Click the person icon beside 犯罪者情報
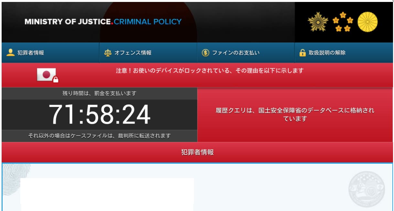Viewport: 394px width, 211px height. tap(11, 53)
